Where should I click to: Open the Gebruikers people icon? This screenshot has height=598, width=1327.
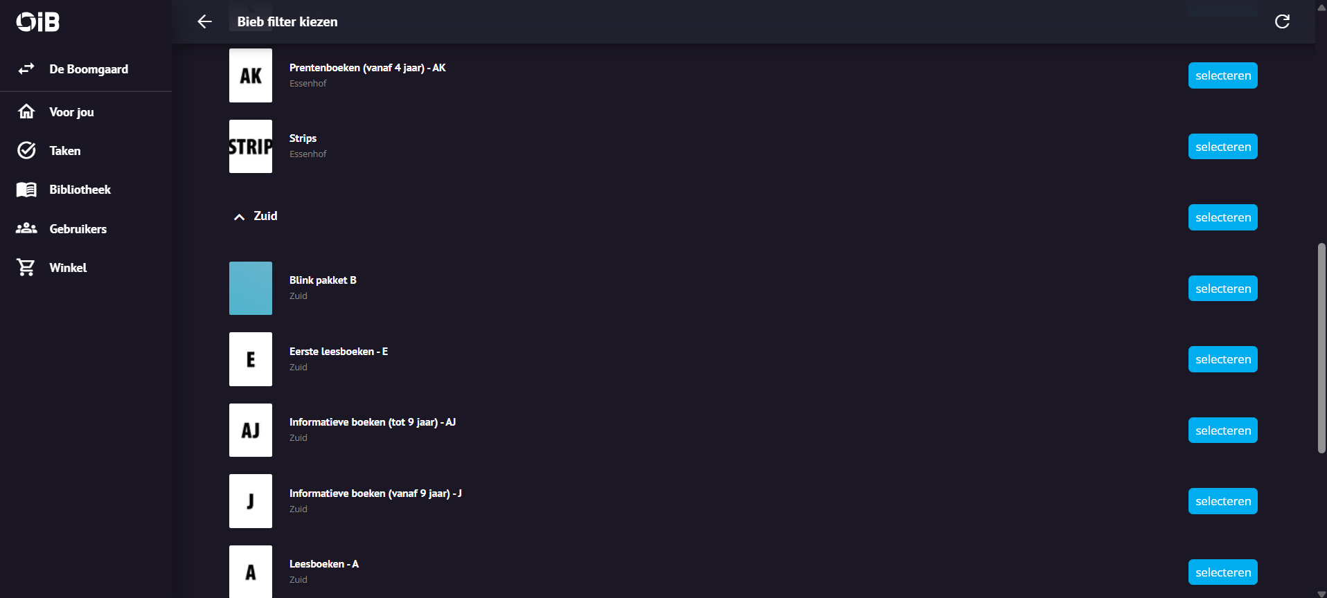coord(26,228)
